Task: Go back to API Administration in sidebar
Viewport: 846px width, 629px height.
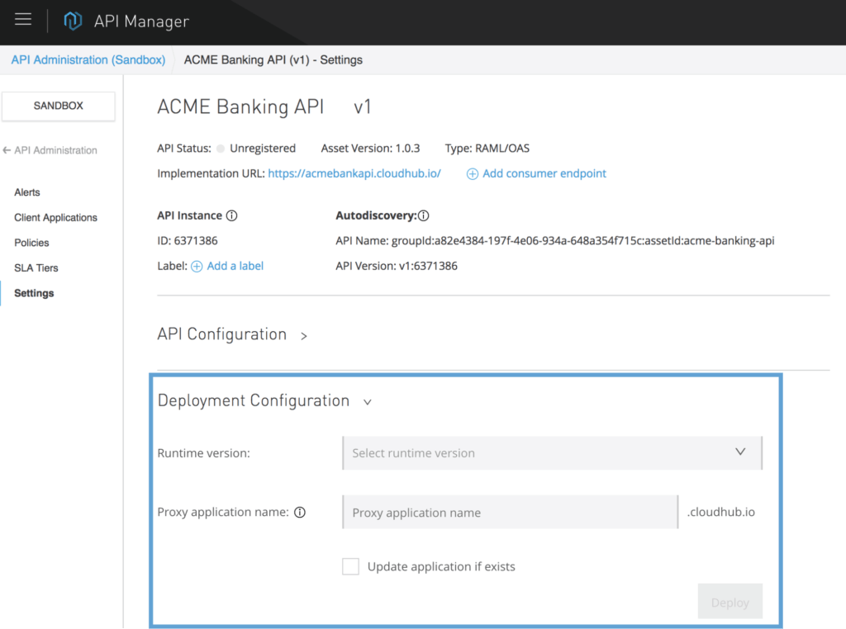Action: 55,150
